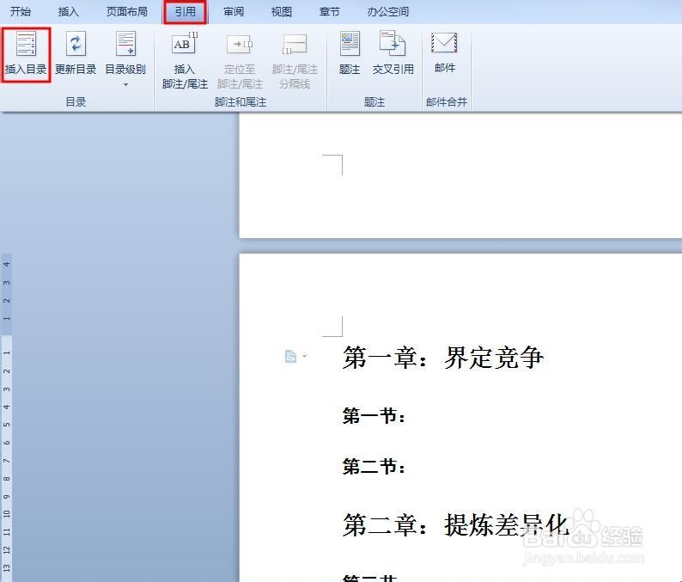
Task: Click the grayed 定位至脚注/尾注 icon
Action: [x=240, y=44]
